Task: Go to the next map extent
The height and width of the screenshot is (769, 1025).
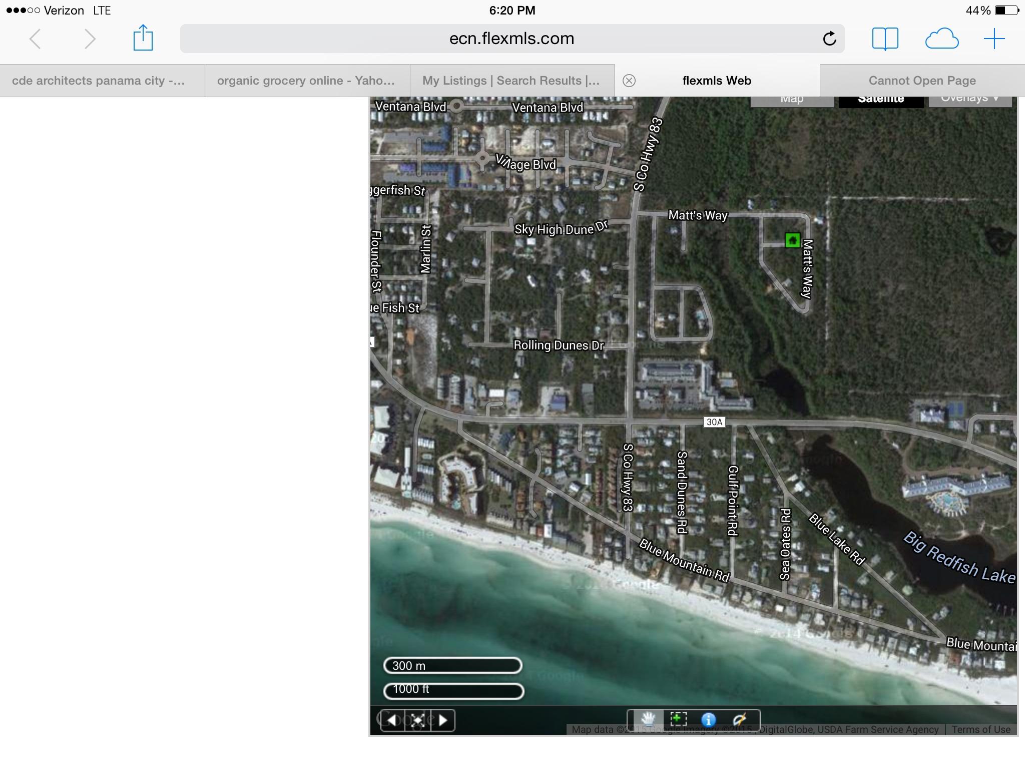Action: tap(443, 720)
